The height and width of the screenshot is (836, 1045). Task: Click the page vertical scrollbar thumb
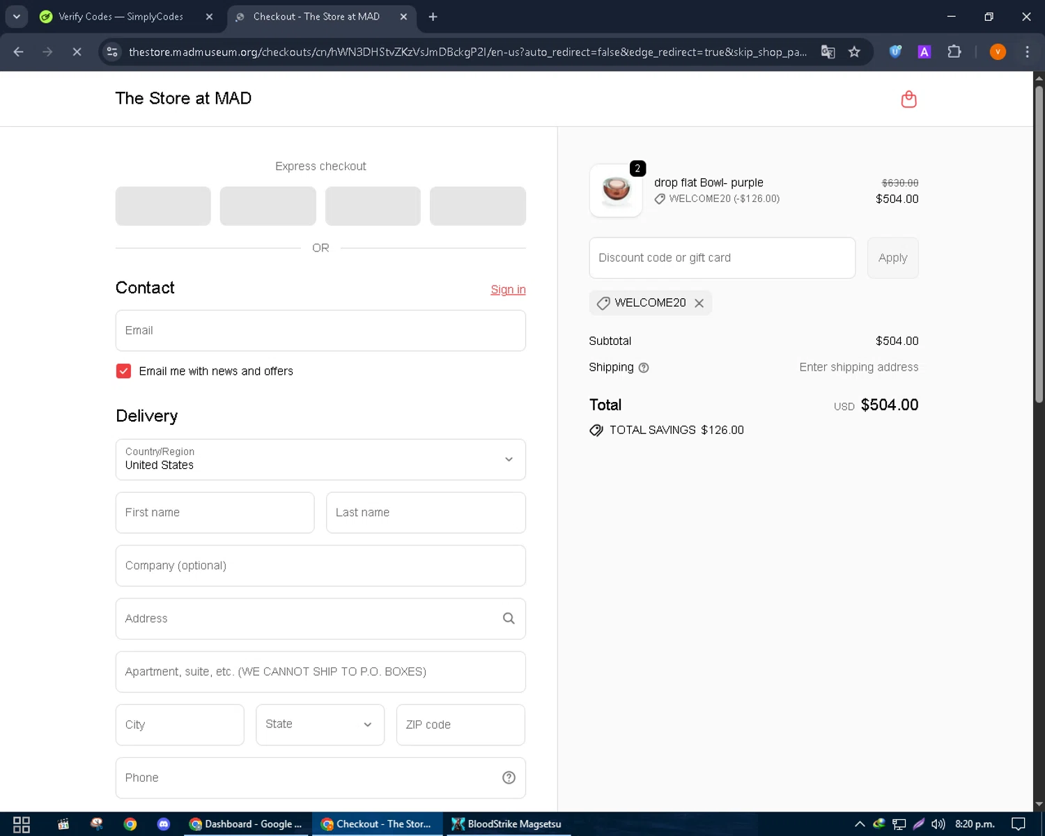click(x=1039, y=244)
